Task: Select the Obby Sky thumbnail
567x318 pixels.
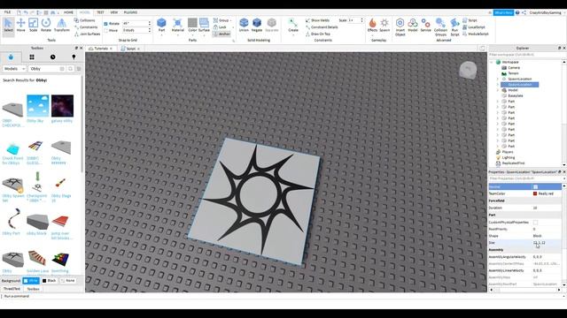Action: pos(37,106)
